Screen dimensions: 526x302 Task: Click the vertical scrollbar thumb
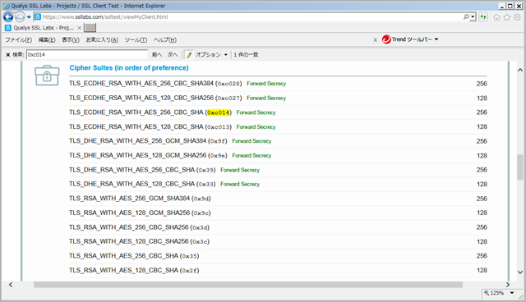(520, 167)
